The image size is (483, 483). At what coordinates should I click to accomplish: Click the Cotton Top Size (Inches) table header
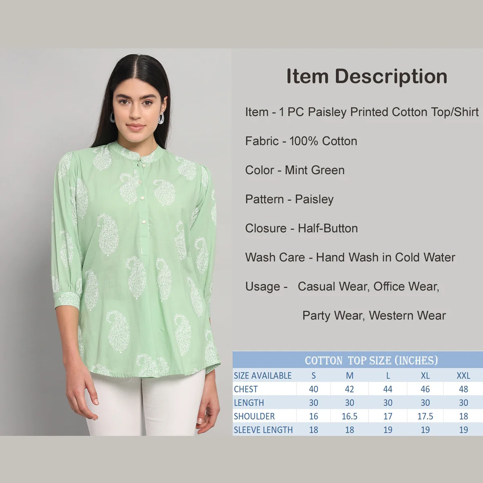[371, 360]
